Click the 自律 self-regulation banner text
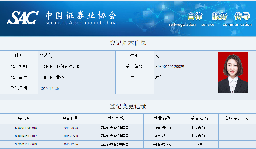 (195, 16)
